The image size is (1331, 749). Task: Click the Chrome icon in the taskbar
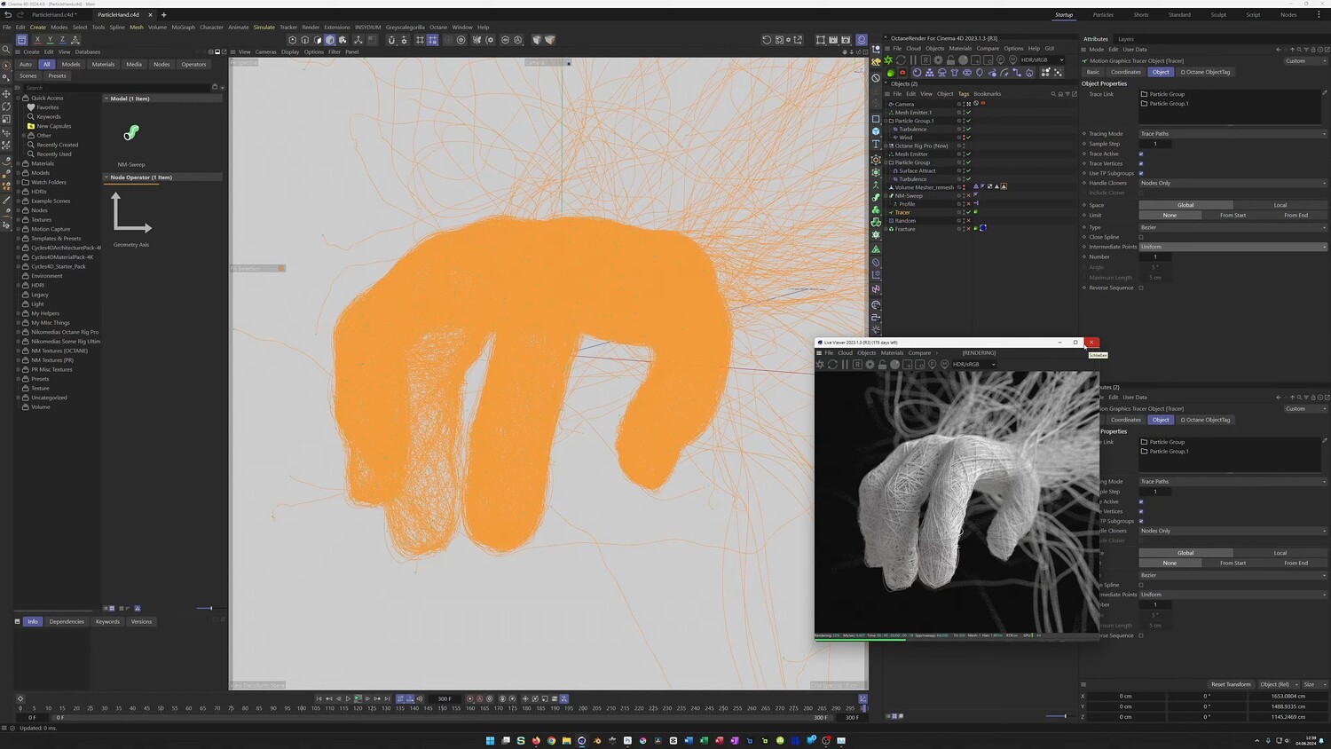point(551,740)
